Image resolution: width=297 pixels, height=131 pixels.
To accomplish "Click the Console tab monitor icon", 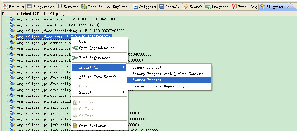I will 161,7.
